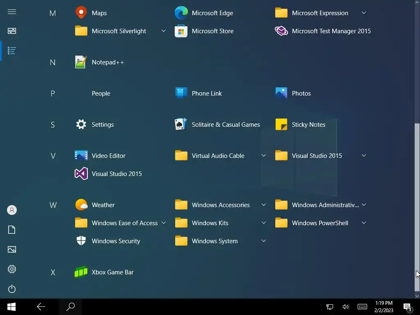Expand Windows Accessories chevron
This screenshot has height=315, width=420.
(264, 205)
